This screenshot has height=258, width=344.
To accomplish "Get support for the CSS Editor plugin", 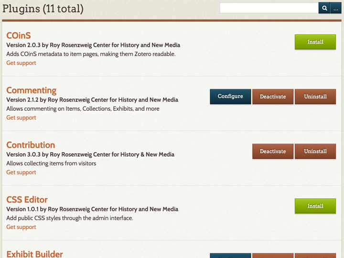I will [x=21, y=227].
